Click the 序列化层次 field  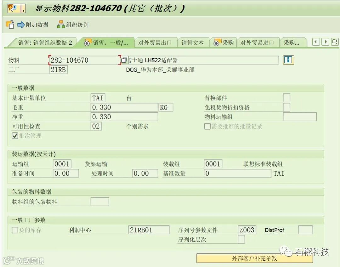pos(241,240)
